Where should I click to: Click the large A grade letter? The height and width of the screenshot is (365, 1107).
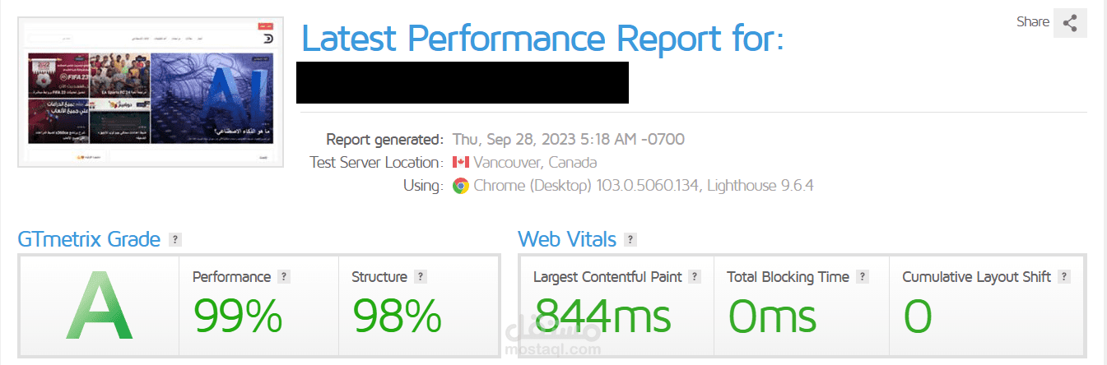point(100,308)
